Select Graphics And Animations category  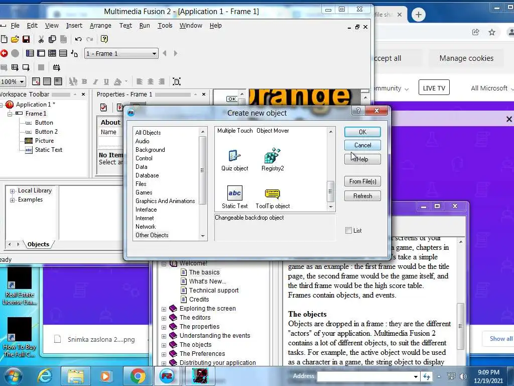point(165,201)
